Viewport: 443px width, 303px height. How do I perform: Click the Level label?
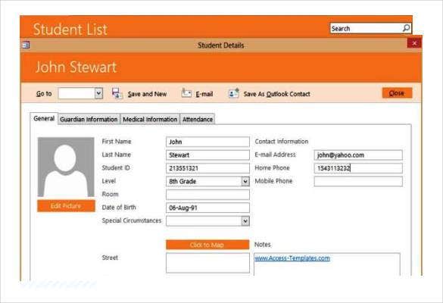[x=109, y=181]
